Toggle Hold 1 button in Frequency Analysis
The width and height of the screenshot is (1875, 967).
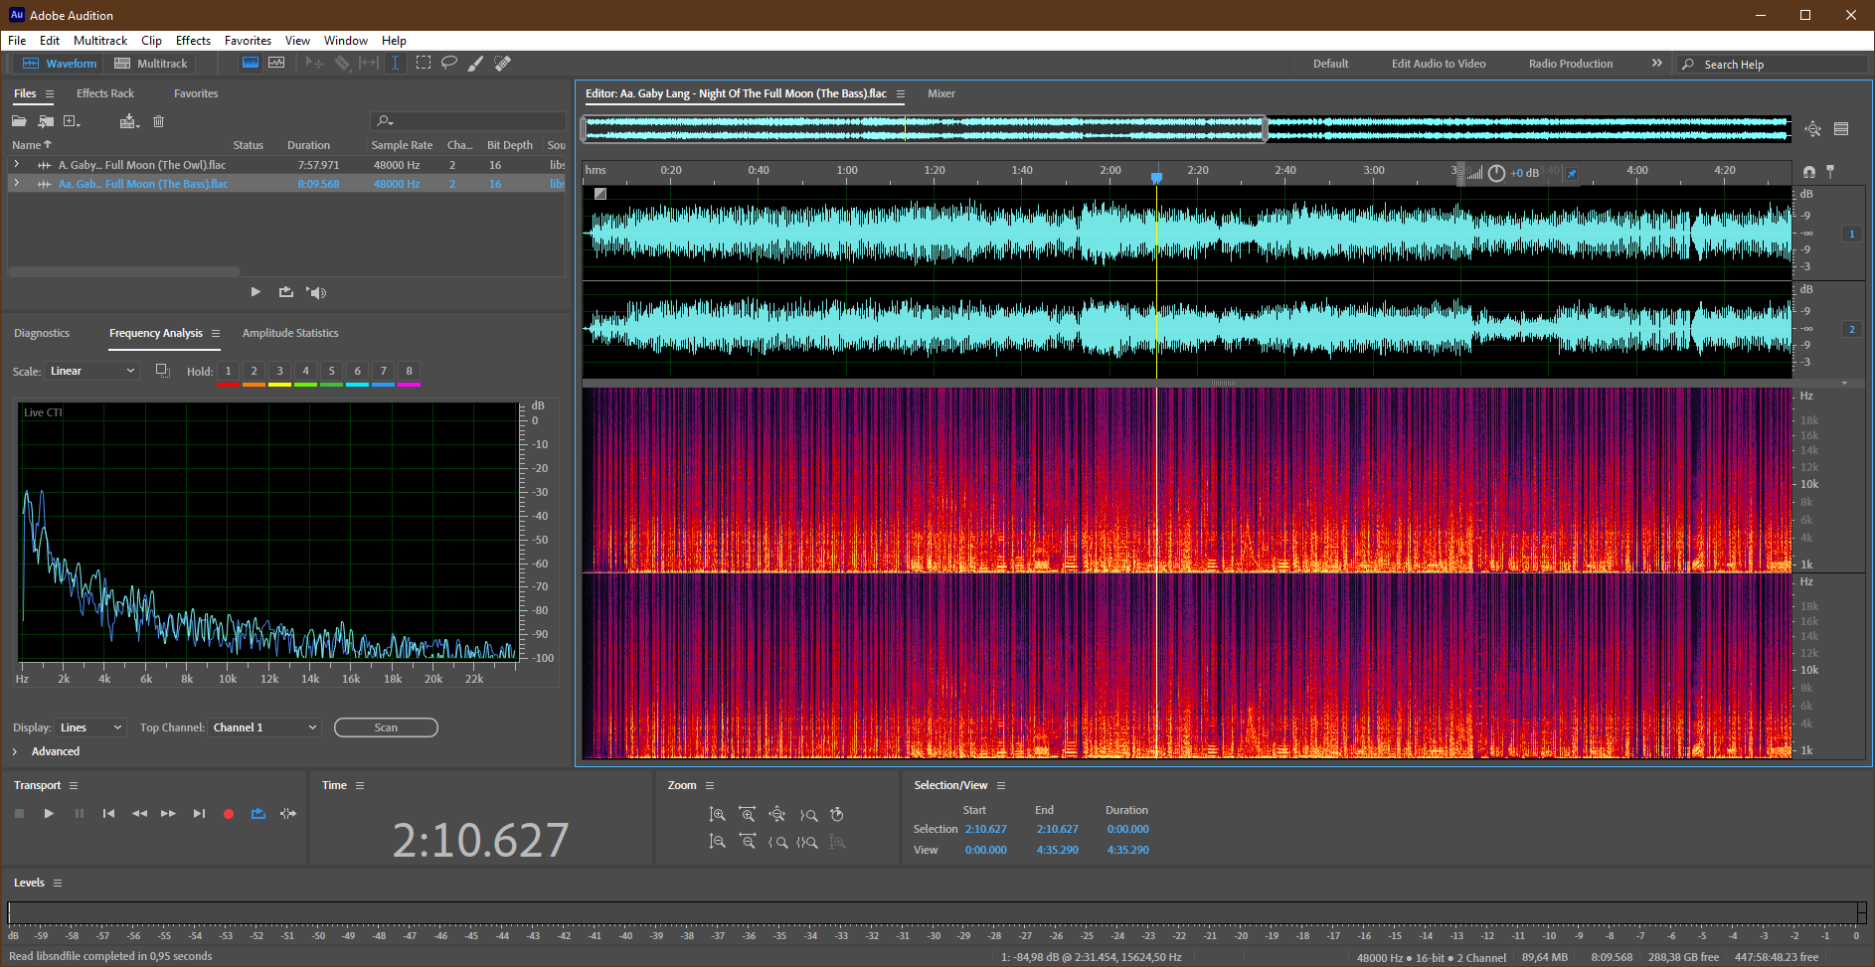coord(228,371)
